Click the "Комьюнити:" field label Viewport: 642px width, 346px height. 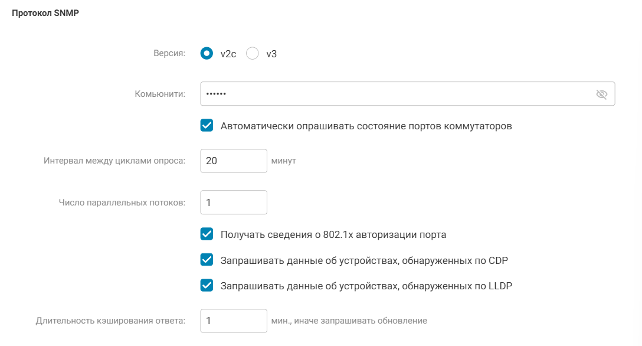point(160,94)
